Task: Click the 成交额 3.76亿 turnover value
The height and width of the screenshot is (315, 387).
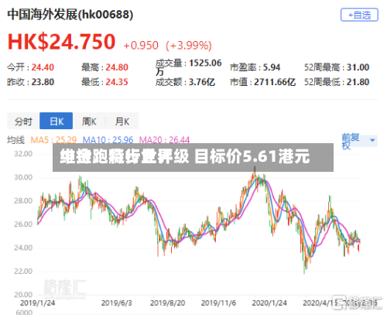Action: coord(185,82)
